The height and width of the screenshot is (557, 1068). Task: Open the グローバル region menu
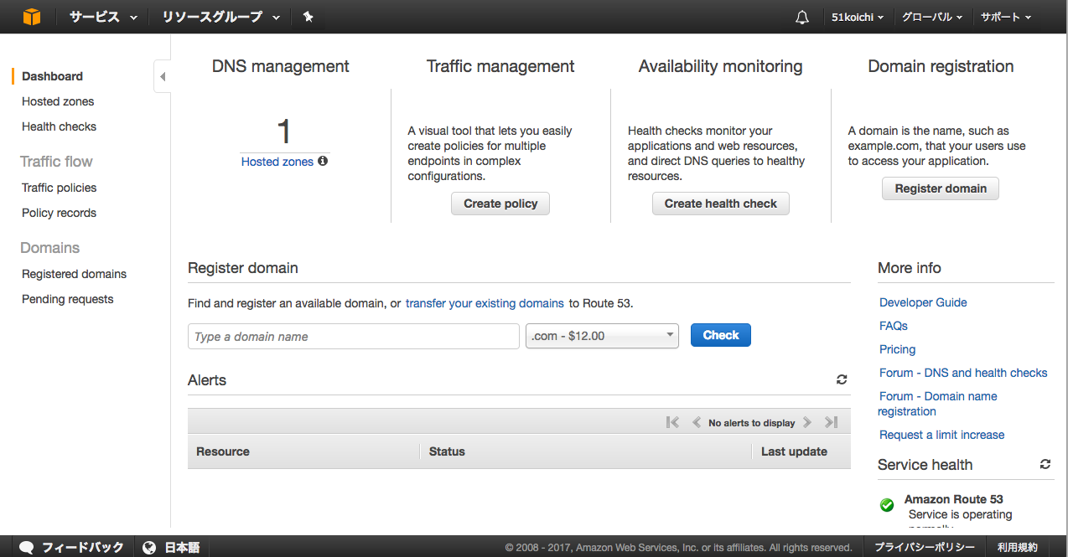coord(932,17)
